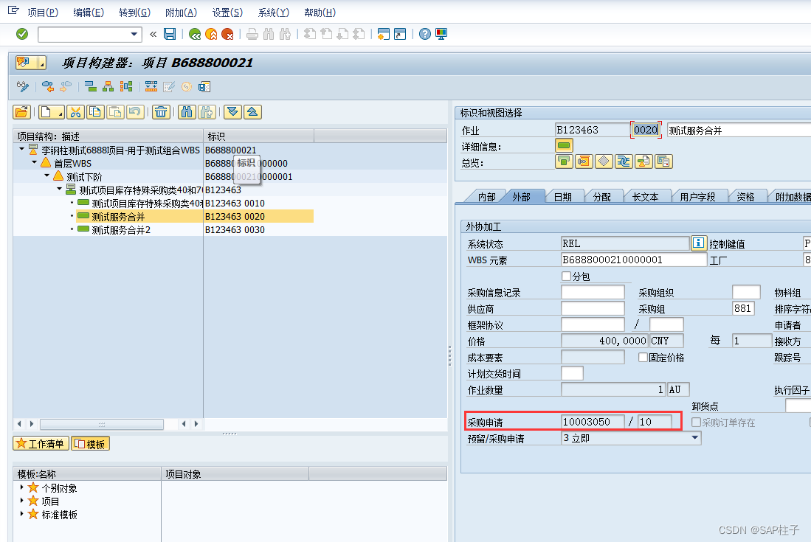Enable the 固定价格 checkbox

643,358
